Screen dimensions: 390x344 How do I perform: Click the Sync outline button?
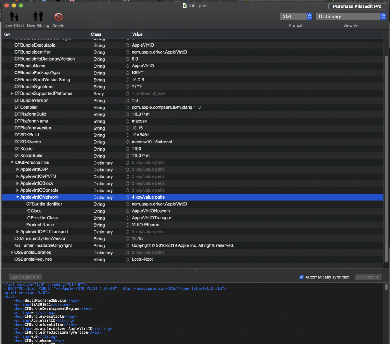25,277
